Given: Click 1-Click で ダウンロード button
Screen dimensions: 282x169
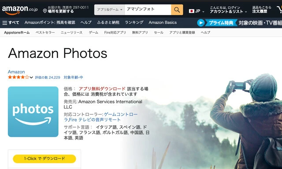Looking at the screenshot, I should point(45,159).
